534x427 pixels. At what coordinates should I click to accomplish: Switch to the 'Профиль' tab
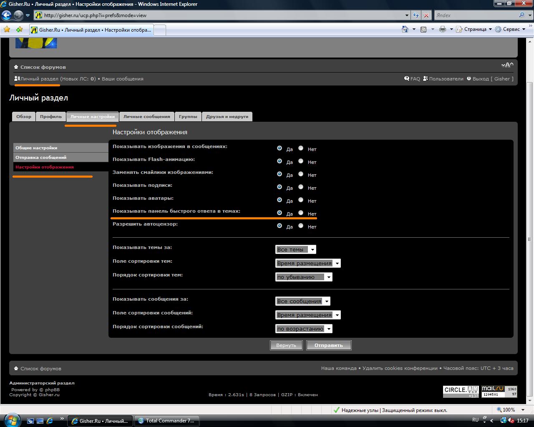(x=50, y=117)
